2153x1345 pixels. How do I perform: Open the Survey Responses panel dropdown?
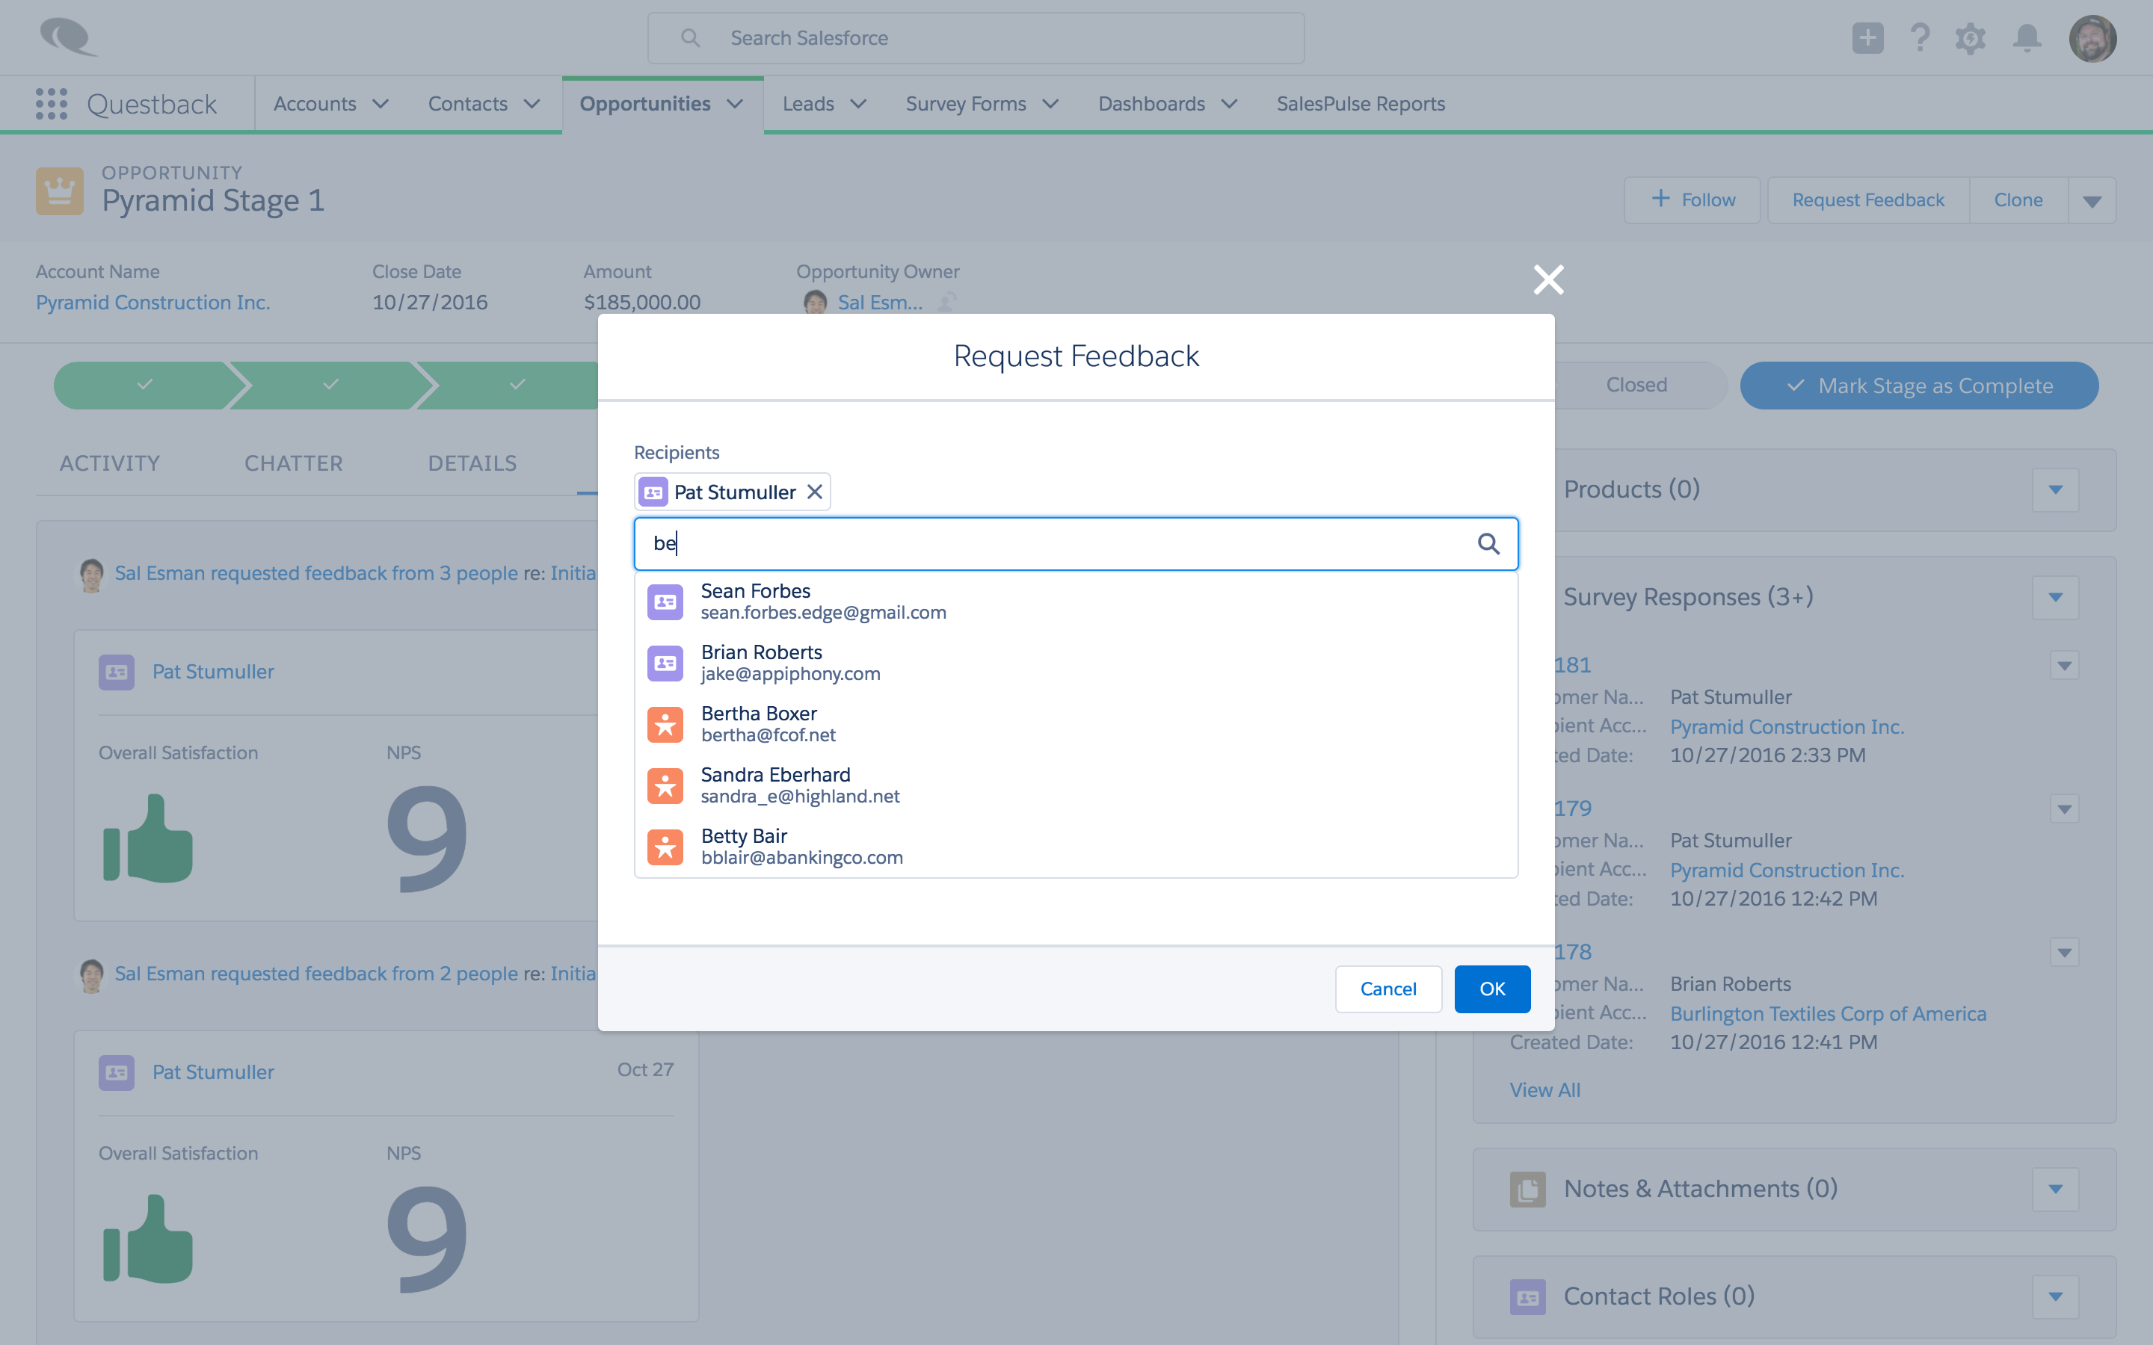2055,597
